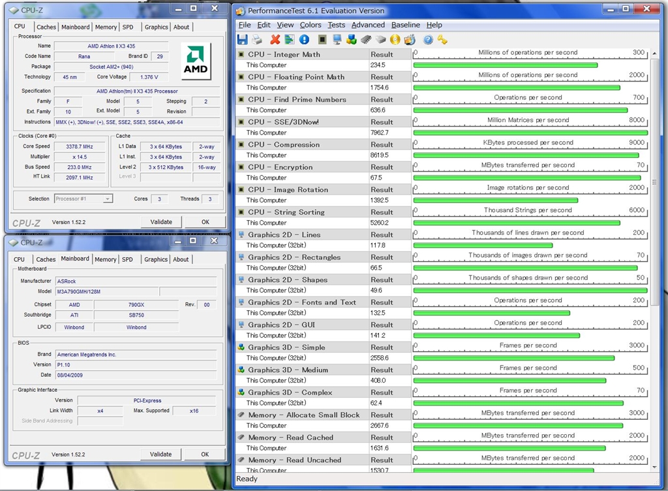Click the gold key registration icon

point(442,39)
